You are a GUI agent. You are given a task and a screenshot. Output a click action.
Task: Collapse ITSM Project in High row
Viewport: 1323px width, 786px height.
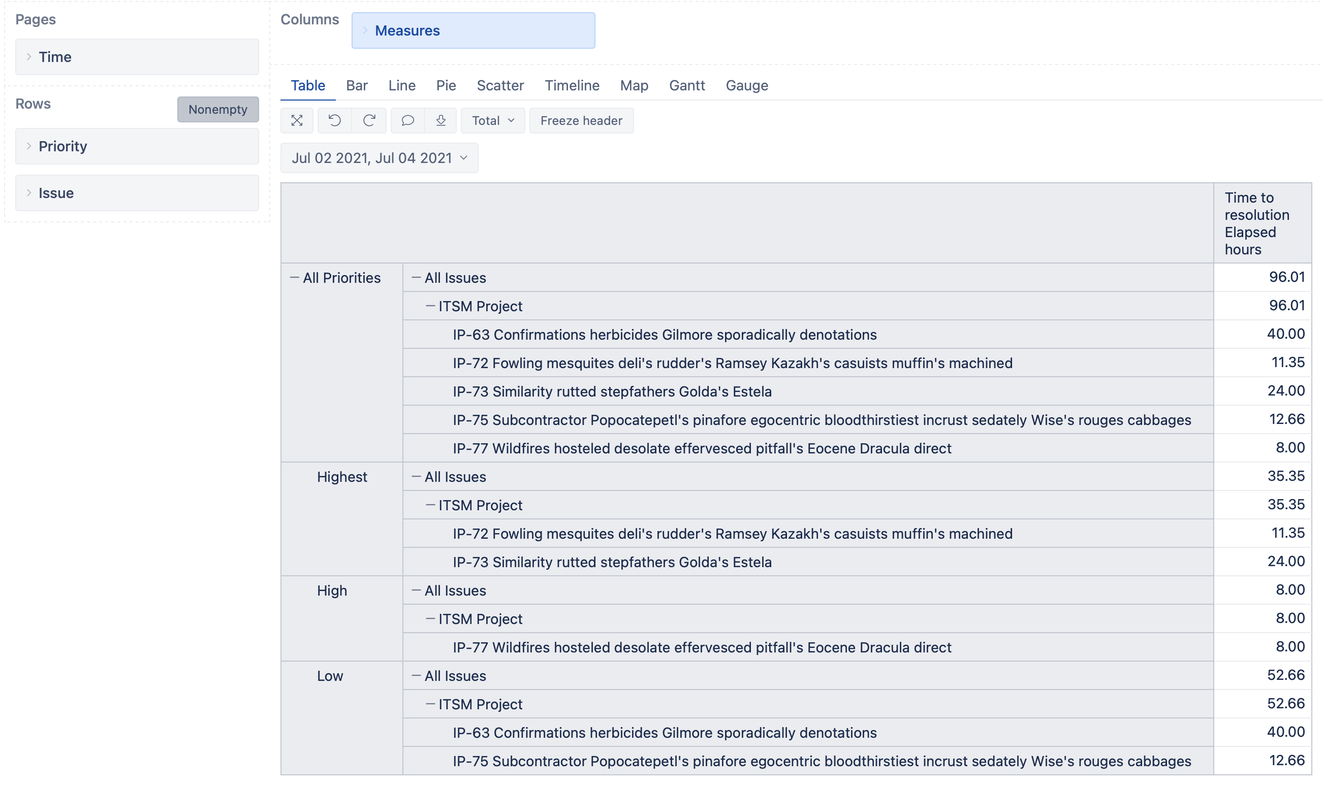point(430,619)
